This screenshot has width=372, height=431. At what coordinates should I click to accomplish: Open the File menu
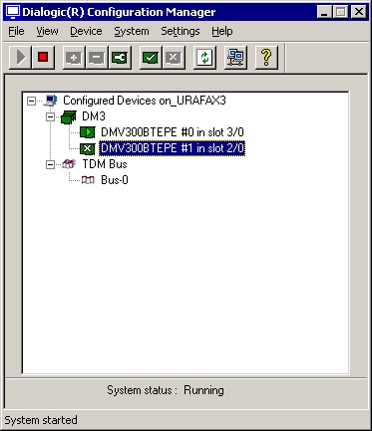click(16, 31)
